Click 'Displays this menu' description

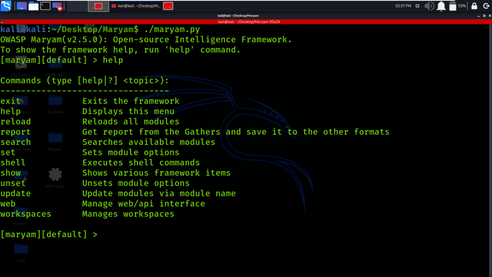click(x=128, y=111)
